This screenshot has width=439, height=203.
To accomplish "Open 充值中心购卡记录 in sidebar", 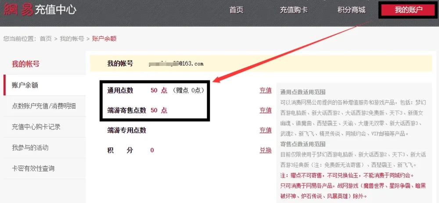I will click(x=44, y=127).
